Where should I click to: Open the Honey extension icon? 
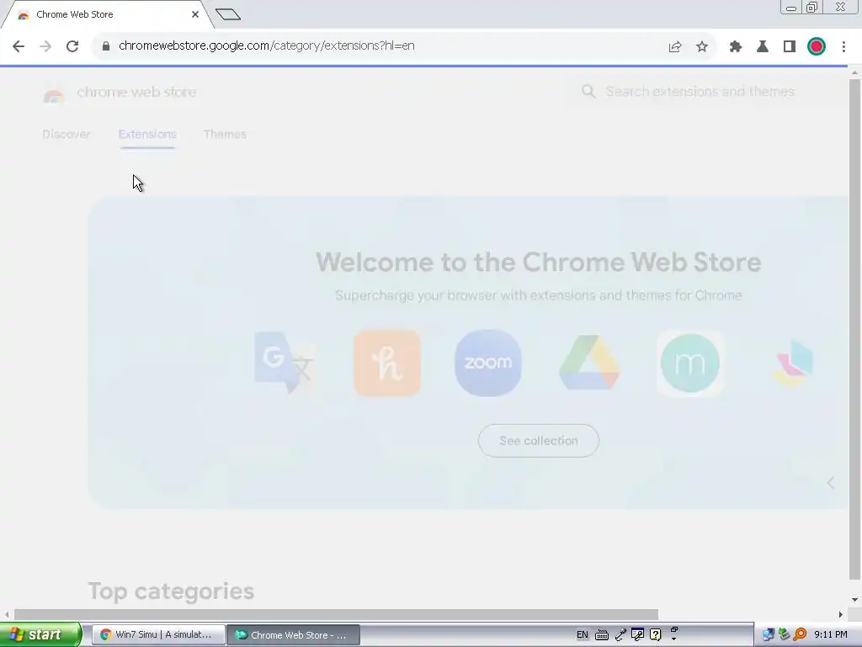(x=387, y=363)
